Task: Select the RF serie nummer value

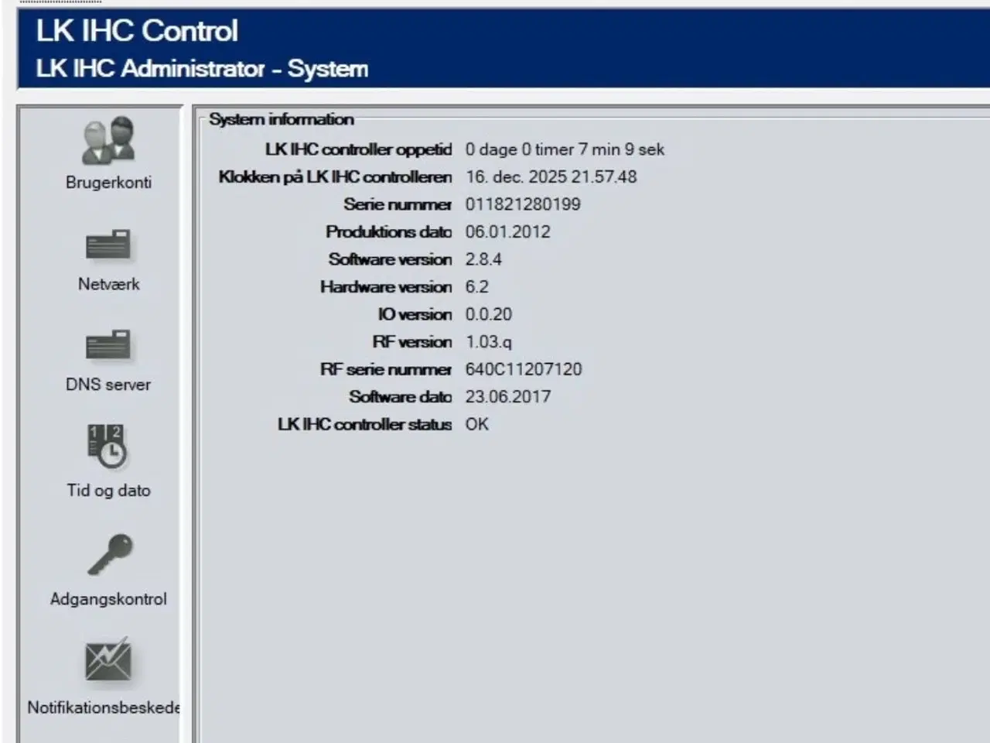Action: pos(523,369)
